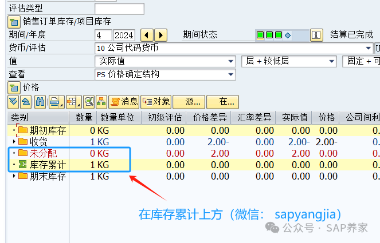
Task: Click the year field showing 2024
Action: click(124, 35)
